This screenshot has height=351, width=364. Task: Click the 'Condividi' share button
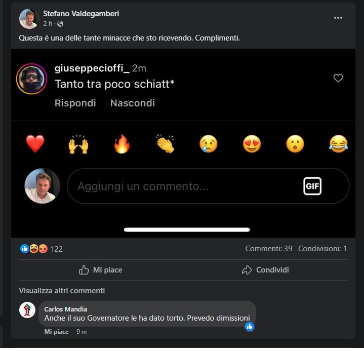pos(265,270)
